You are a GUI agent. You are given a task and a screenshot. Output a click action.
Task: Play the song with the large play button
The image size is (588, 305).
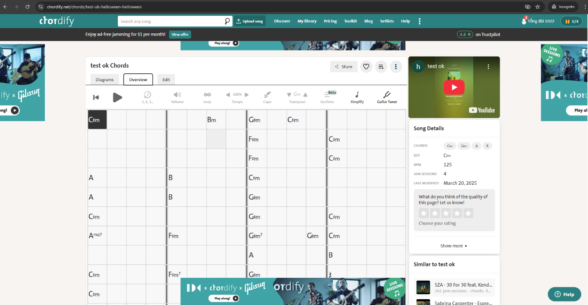[117, 97]
